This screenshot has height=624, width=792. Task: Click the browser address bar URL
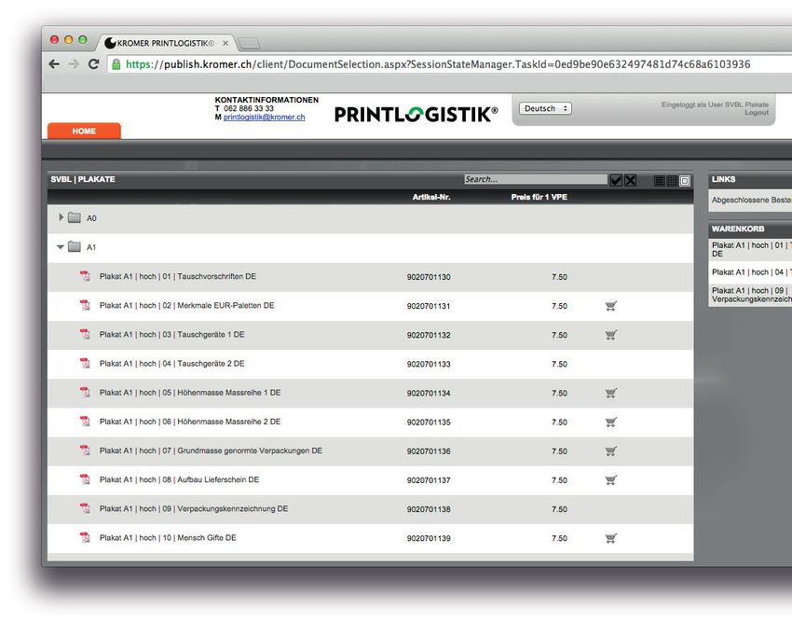[438, 64]
